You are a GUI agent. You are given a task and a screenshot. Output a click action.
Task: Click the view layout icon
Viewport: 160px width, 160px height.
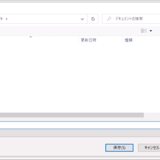[x=144, y=31]
